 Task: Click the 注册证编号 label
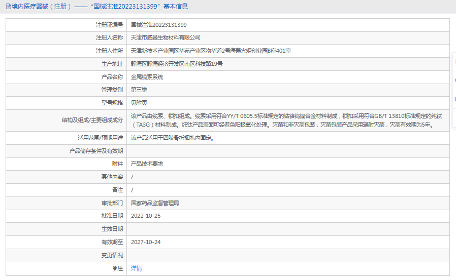(x=110, y=25)
